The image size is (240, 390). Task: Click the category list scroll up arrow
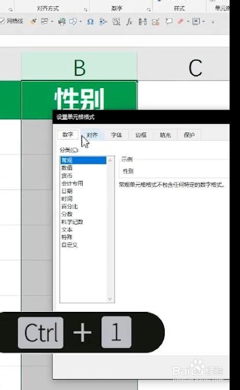pyautogui.click(x=110, y=160)
